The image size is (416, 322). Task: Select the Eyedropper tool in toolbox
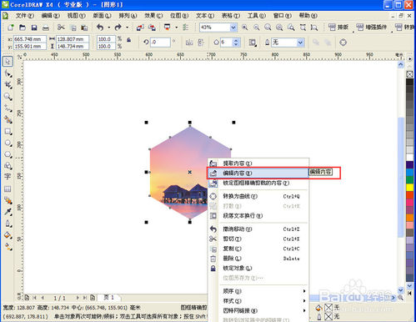8,212
